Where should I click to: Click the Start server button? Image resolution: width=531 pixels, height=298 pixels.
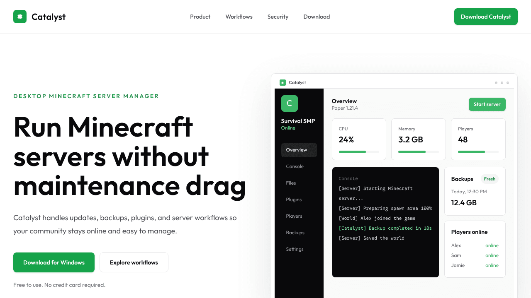tap(487, 104)
